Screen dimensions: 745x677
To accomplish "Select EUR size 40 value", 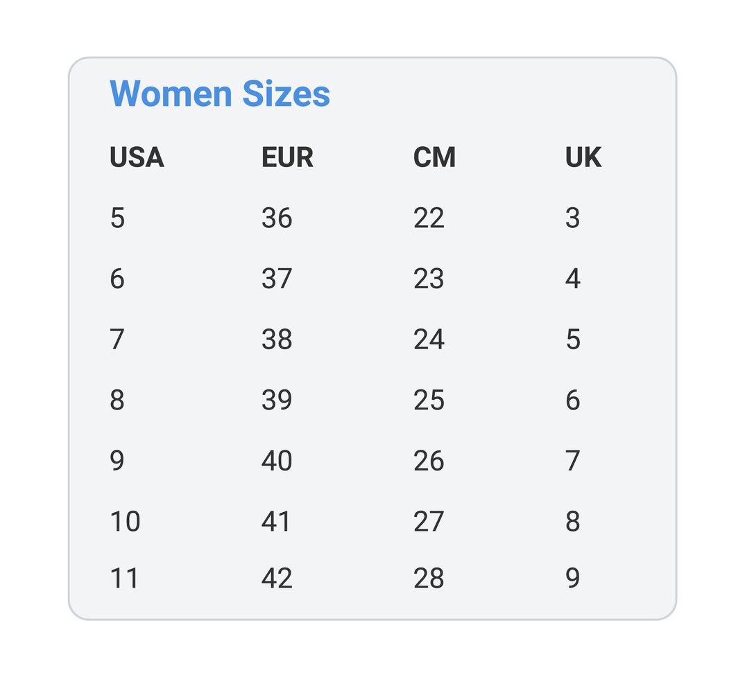I will pos(277,461).
